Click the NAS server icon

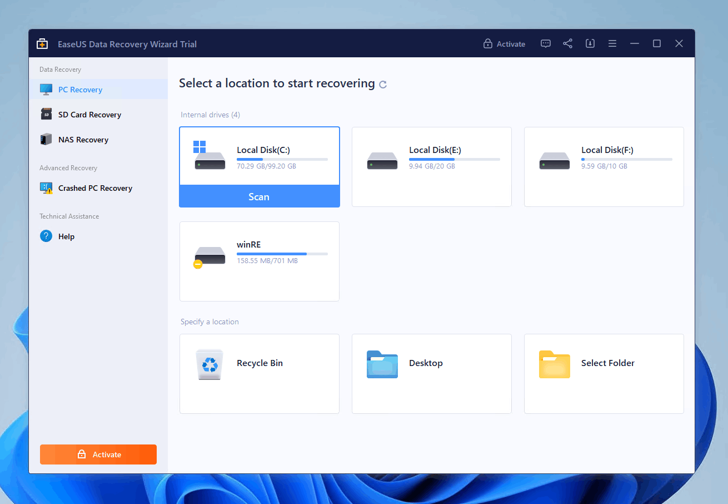(46, 139)
